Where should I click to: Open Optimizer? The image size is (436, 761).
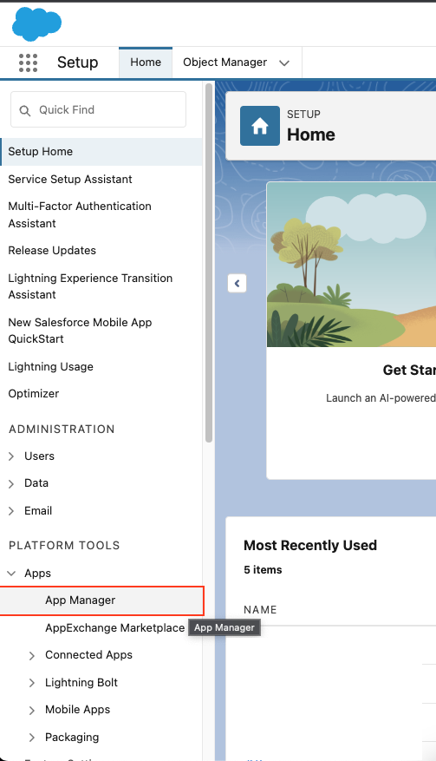[34, 394]
